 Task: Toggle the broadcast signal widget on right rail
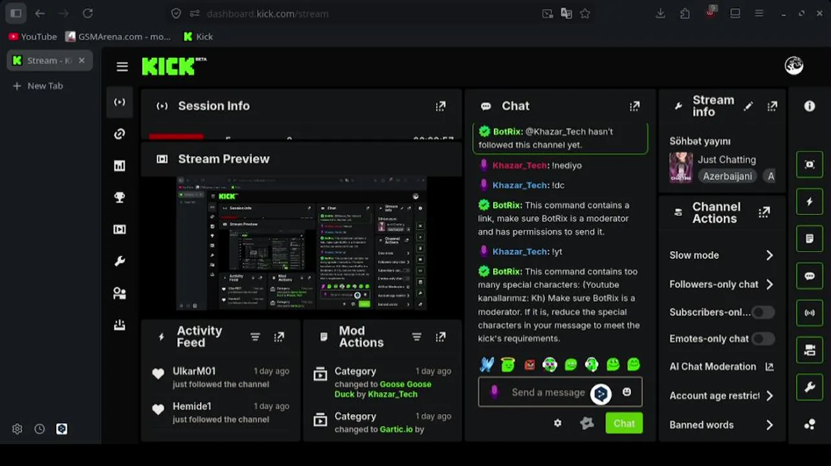(x=810, y=313)
